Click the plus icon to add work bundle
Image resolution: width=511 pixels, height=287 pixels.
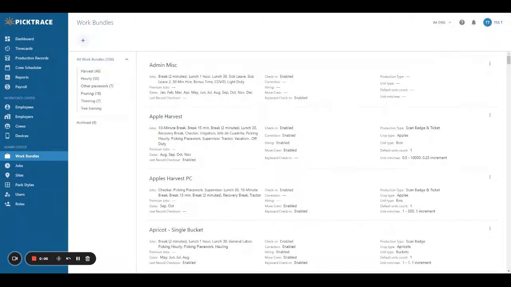[x=83, y=40]
